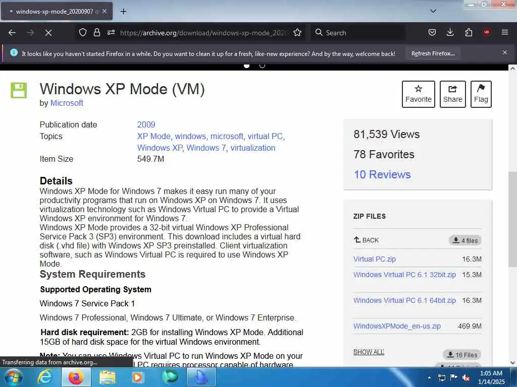Open the Microsoft creator link
The height and width of the screenshot is (387, 517).
tap(67, 103)
